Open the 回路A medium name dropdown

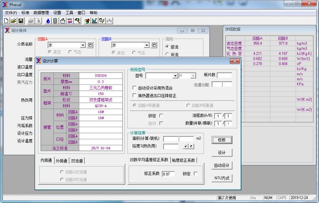83,45
